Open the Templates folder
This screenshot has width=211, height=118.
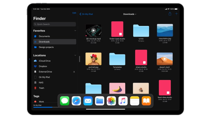(117, 59)
